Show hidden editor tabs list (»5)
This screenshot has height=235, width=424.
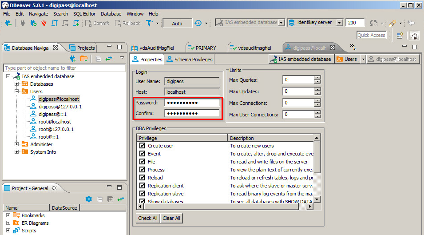click(353, 47)
